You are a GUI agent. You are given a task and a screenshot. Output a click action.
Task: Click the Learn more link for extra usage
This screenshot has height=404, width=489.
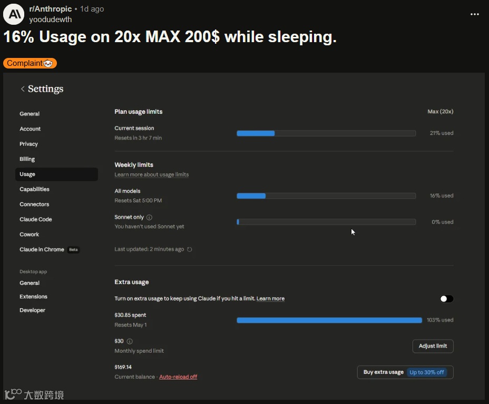pos(270,299)
